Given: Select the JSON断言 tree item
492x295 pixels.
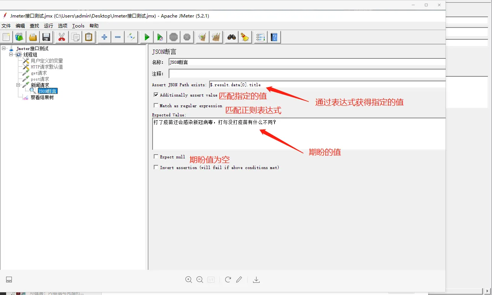Looking at the screenshot, I should pos(48,91).
